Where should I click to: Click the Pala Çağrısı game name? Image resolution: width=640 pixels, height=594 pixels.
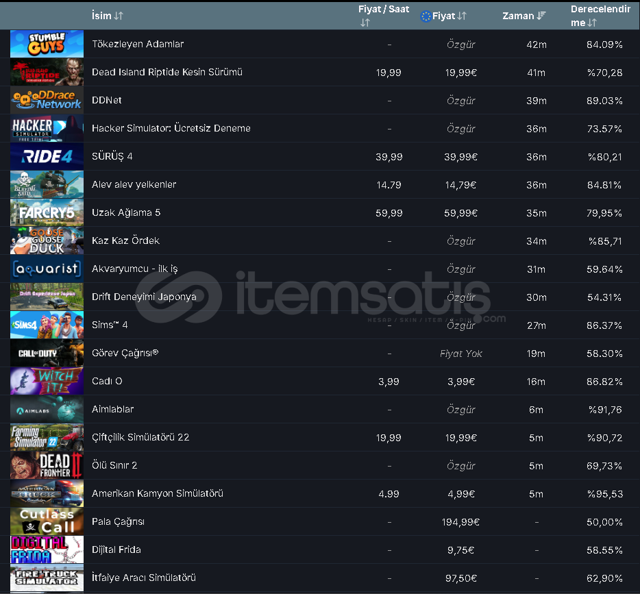(x=118, y=522)
